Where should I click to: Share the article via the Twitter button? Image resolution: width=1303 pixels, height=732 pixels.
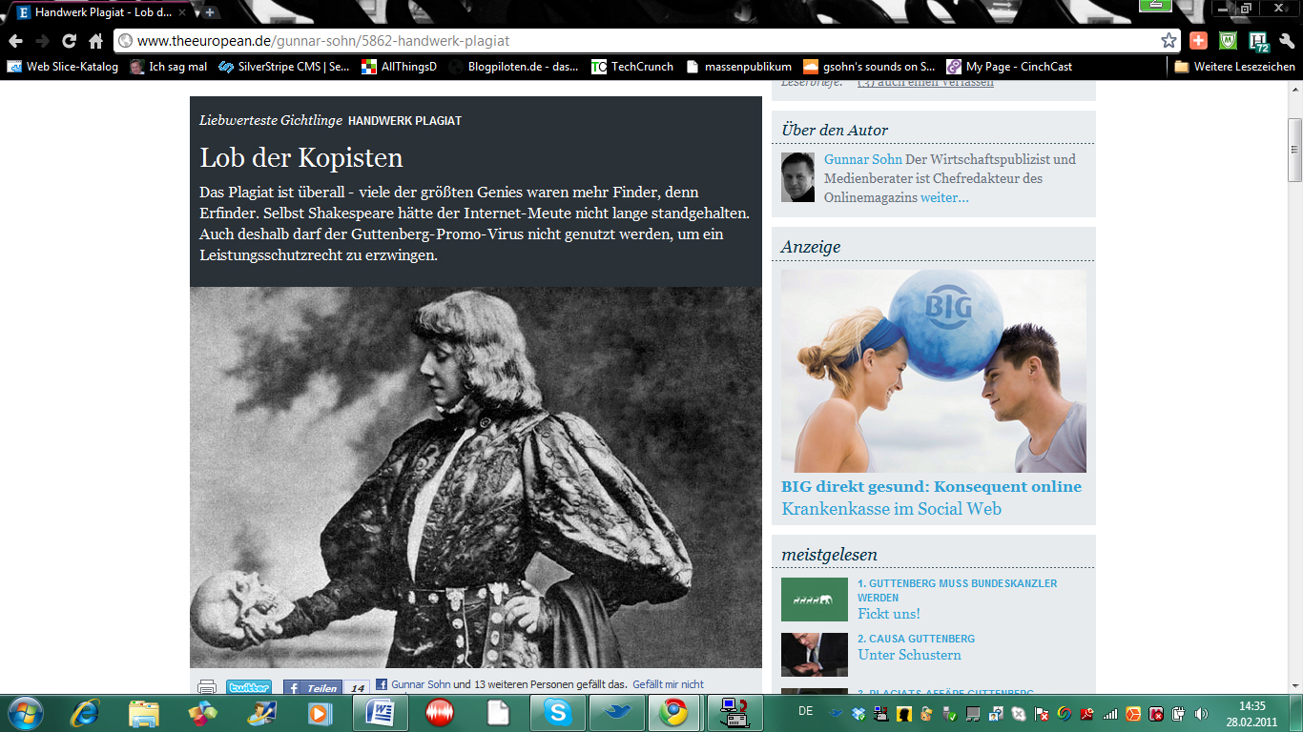pyautogui.click(x=249, y=686)
